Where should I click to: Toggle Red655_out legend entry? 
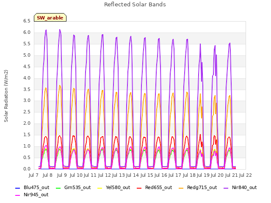(154, 188)
